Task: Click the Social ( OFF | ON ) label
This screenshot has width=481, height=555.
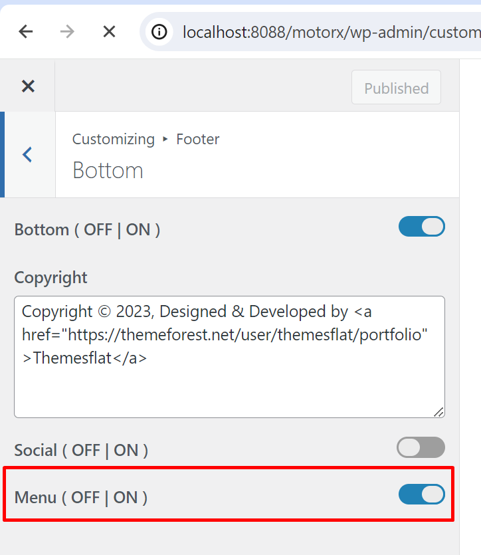Action: (x=81, y=450)
